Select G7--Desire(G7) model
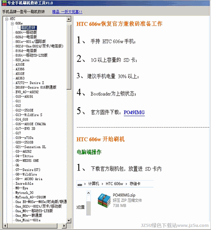This screenshot has width=211, height=230. point(28,170)
